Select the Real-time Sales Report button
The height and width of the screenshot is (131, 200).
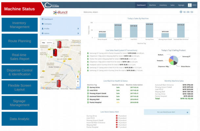click(20, 57)
